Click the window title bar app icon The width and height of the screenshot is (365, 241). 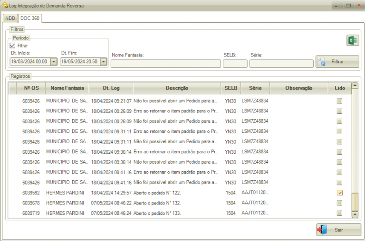[x=5, y=5]
